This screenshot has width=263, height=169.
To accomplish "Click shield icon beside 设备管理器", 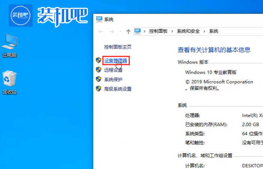I will (99, 61).
